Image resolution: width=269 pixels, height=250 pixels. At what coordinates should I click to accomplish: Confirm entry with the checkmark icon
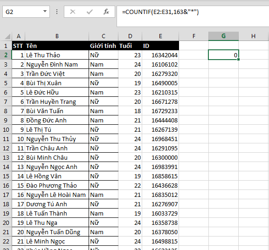click(x=90, y=12)
